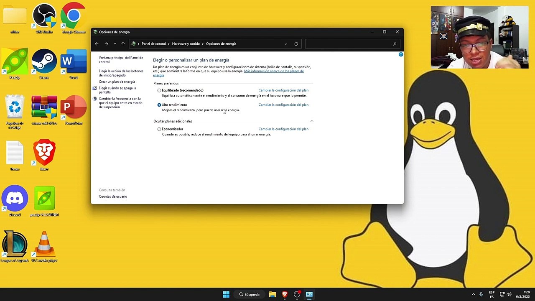Collapse the Ocultar planes adicionales section
Screen dimensions: 535x301
pos(312,121)
